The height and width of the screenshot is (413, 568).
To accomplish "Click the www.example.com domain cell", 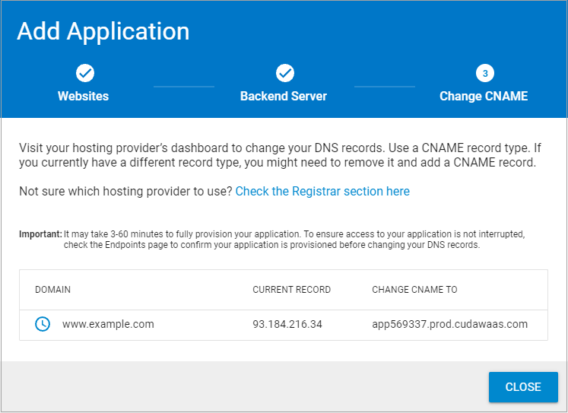I will tap(108, 324).
